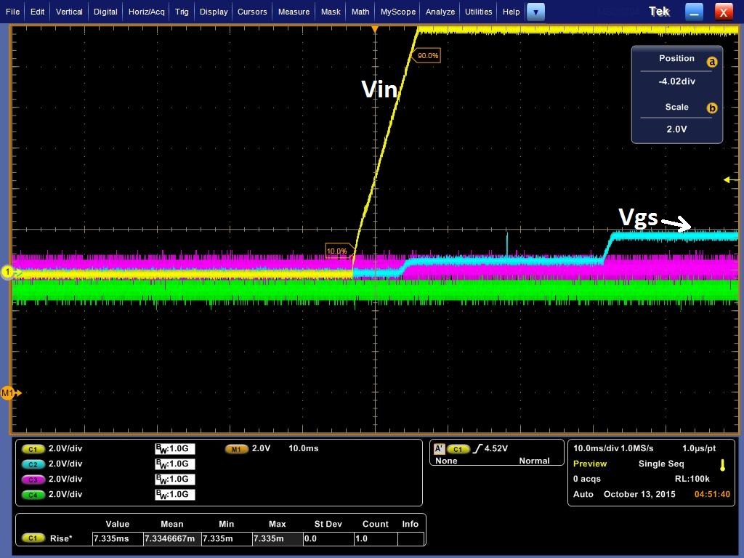
Task: Click the RL:100k record length readout
Action: coord(692,479)
